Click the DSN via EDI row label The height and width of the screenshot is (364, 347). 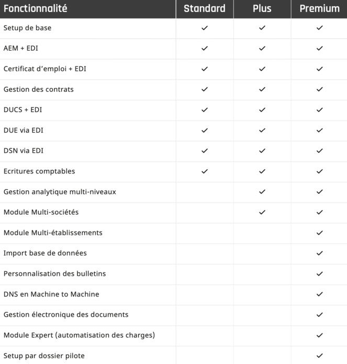click(x=24, y=151)
